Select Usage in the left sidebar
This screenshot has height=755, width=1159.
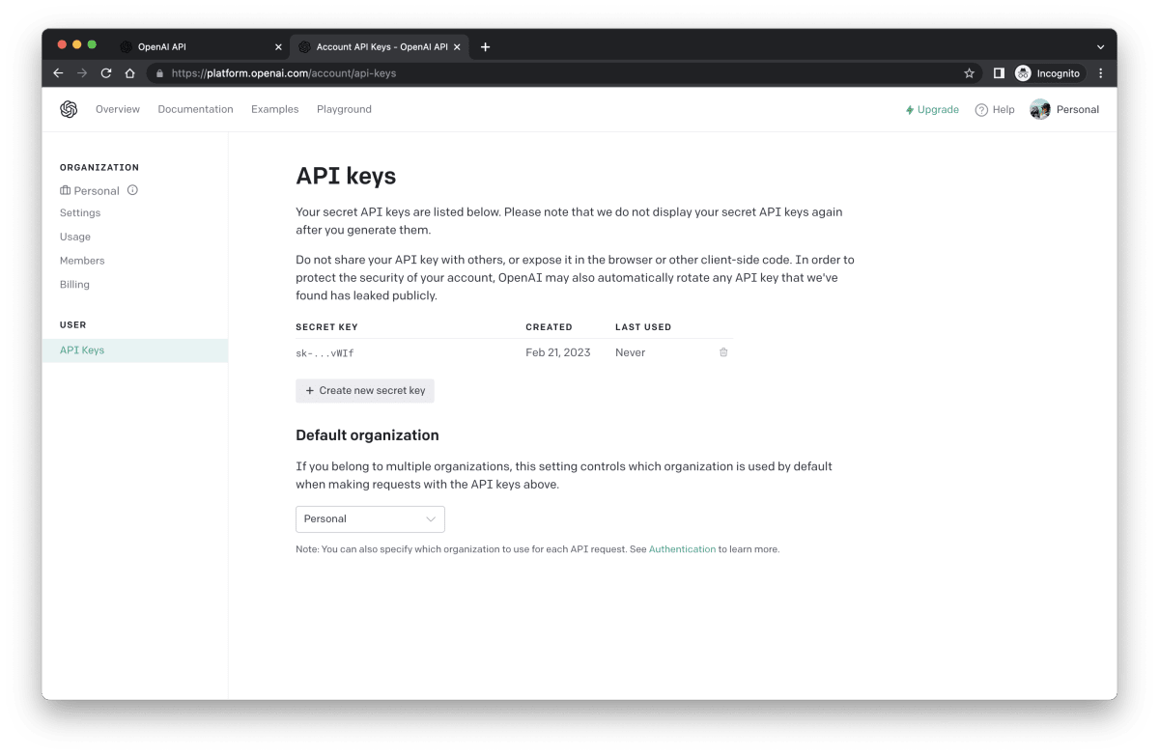coord(75,236)
